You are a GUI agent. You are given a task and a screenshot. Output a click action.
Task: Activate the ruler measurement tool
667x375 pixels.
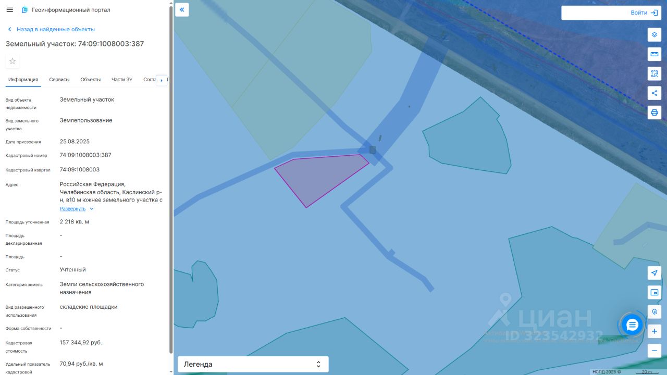pyautogui.click(x=654, y=54)
